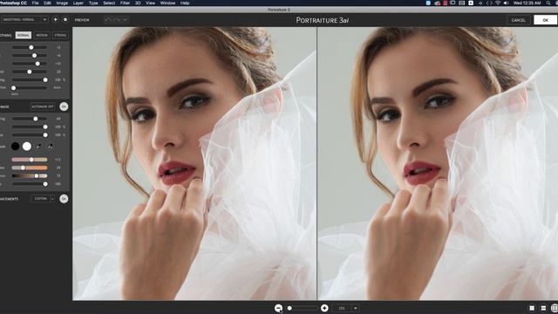The image size is (558, 314).
Task: Click the right smoothed preview image
Action: click(x=438, y=164)
